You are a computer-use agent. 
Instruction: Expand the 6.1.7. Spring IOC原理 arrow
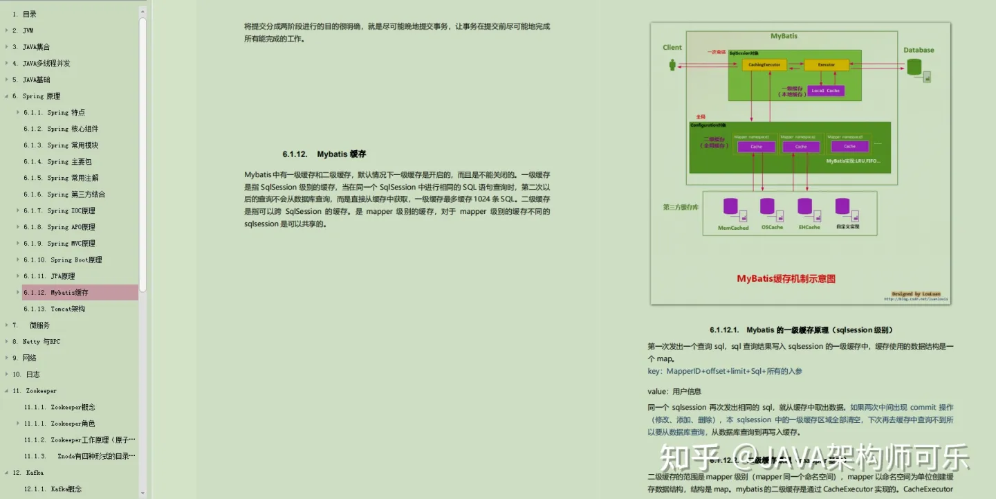coord(18,210)
